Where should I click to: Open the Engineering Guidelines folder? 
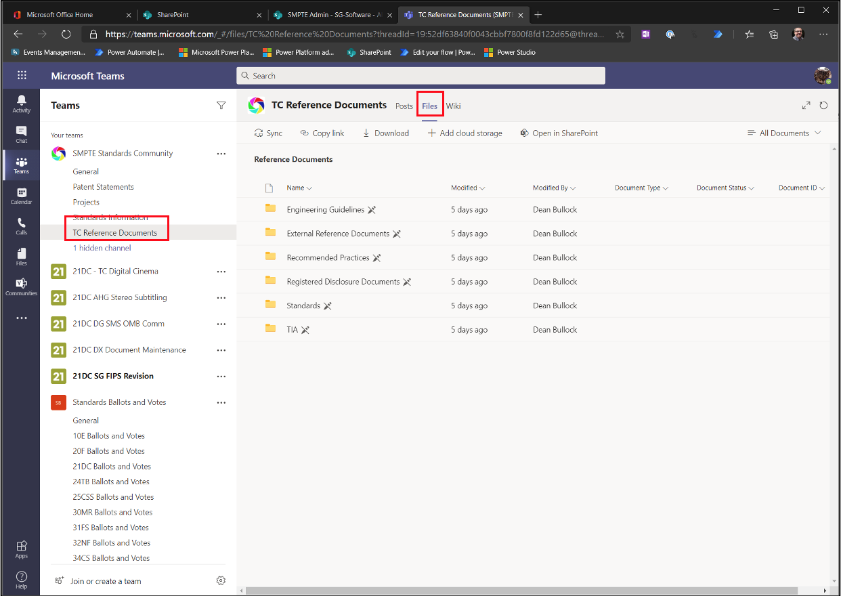click(325, 210)
